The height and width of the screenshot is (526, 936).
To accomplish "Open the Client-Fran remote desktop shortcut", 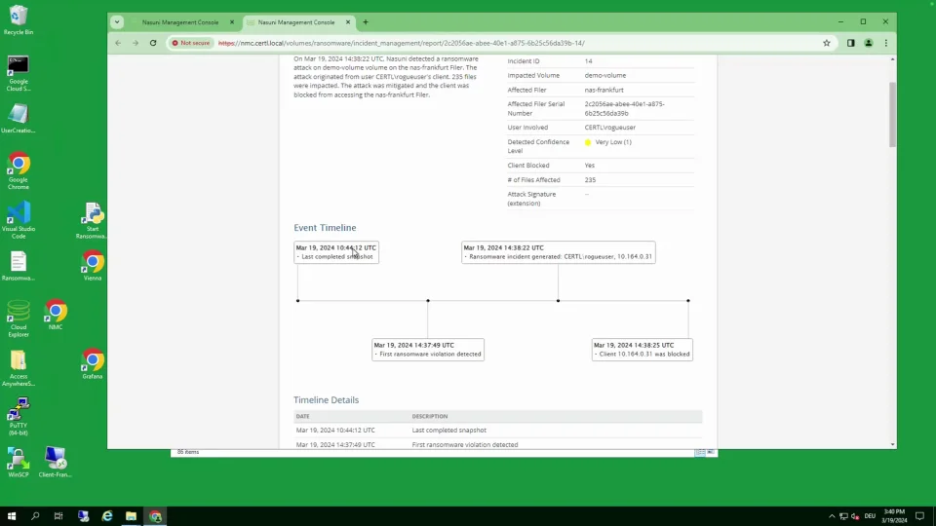I will (x=55, y=463).
